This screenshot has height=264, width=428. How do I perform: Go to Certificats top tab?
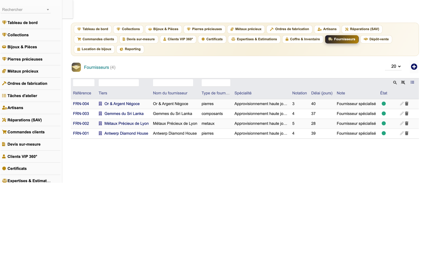(x=212, y=39)
